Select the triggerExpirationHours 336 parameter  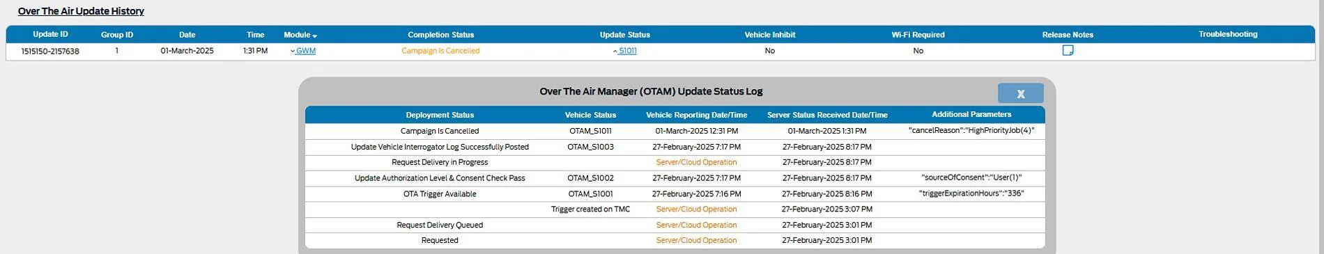(971, 193)
